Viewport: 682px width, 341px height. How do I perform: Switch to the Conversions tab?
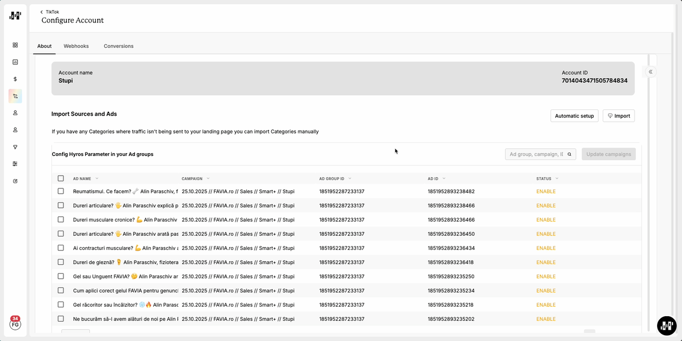pyautogui.click(x=118, y=46)
